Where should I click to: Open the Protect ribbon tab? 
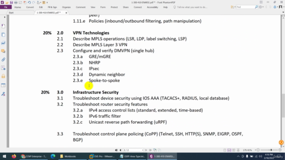(114, 7)
